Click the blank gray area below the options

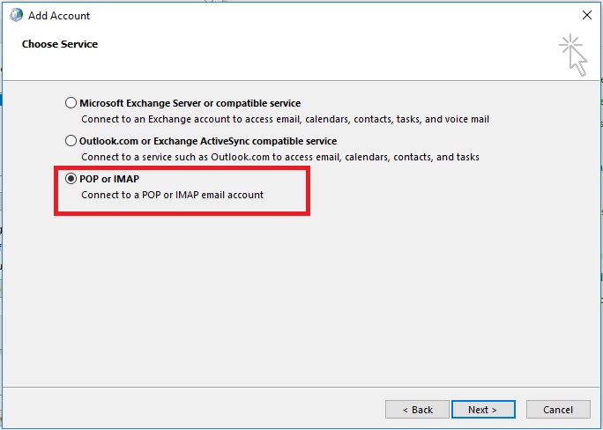pyautogui.click(x=300, y=300)
